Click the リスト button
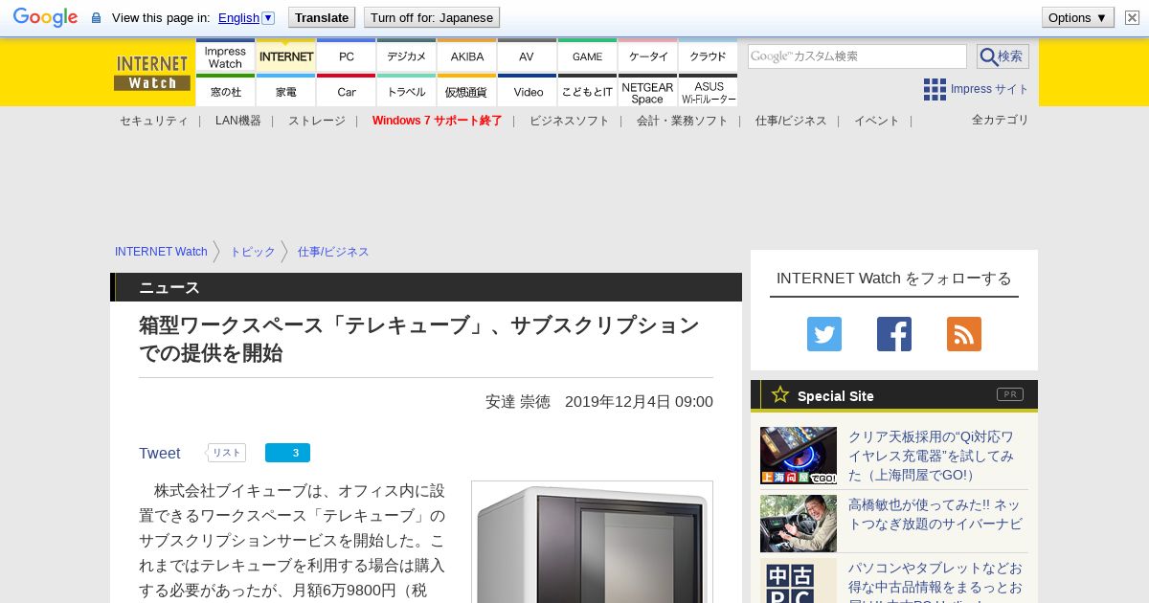Image resolution: width=1149 pixels, height=603 pixels. [227, 453]
